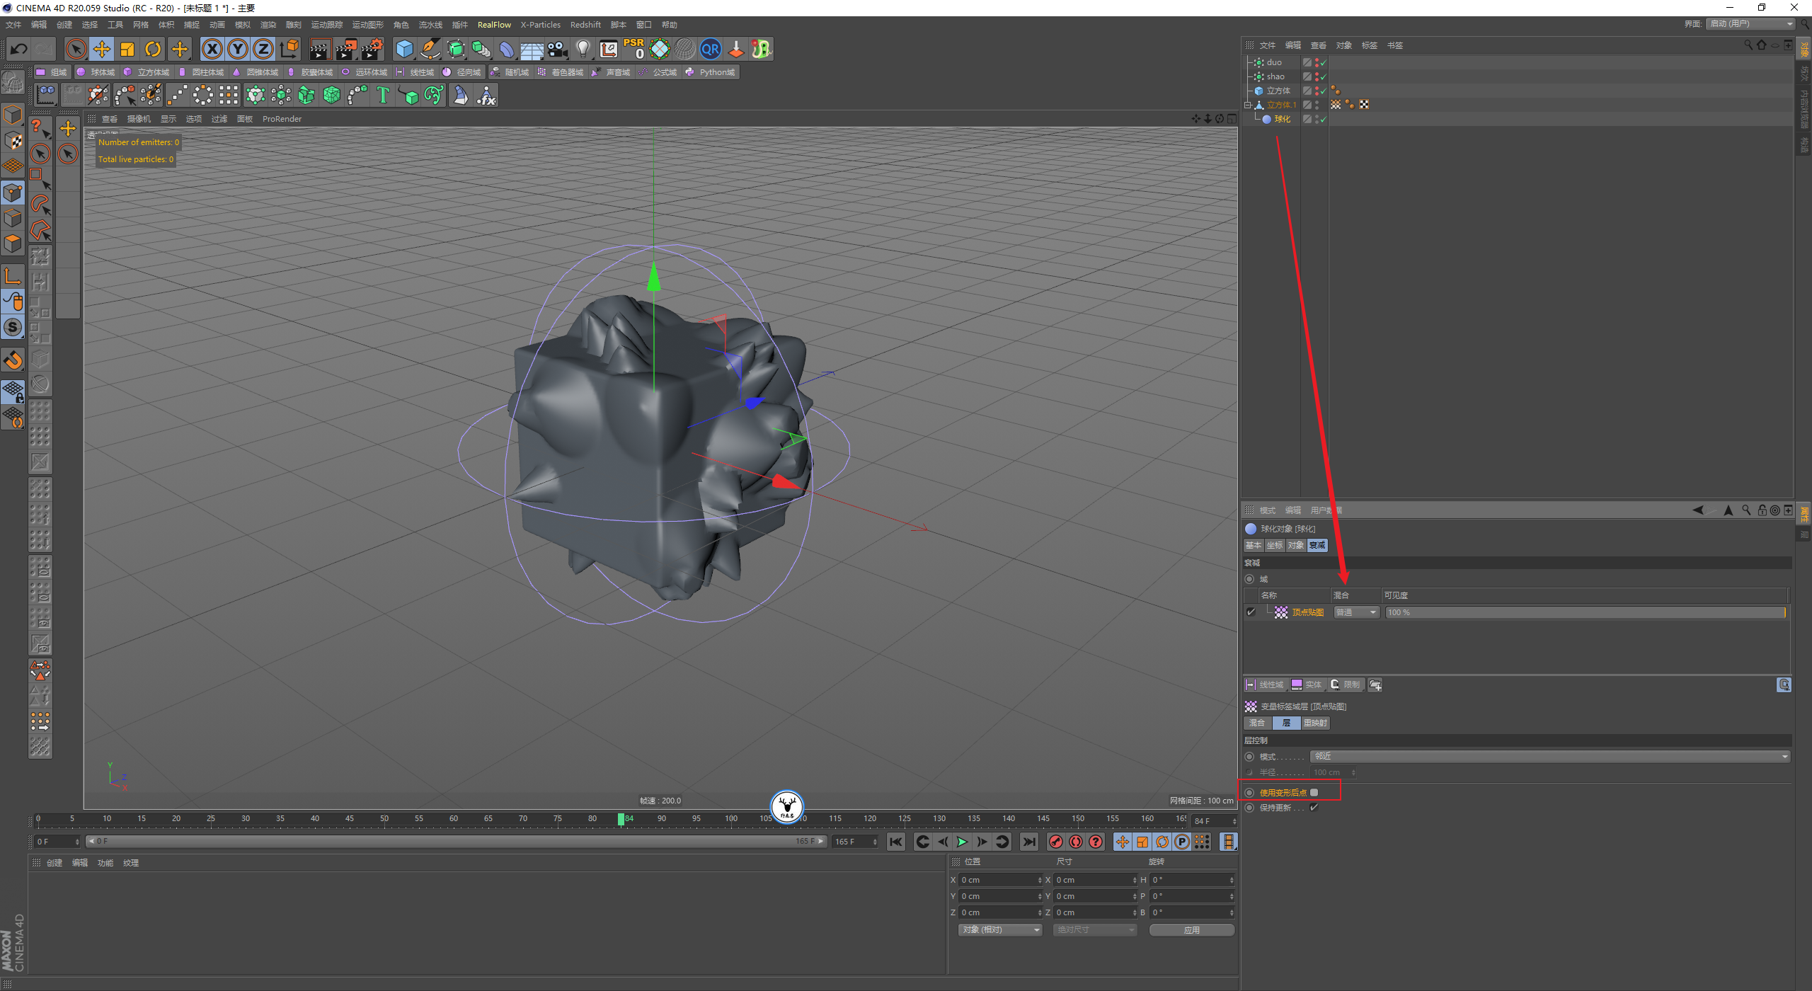The height and width of the screenshot is (991, 1812).
Task: Click the 随机域 field button
Action: coord(510,72)
